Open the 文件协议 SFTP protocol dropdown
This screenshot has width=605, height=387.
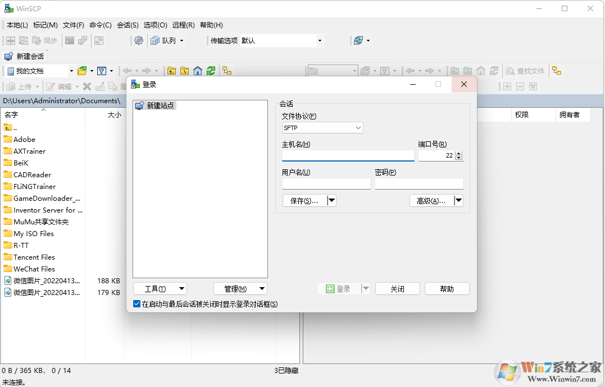(358, 128)
